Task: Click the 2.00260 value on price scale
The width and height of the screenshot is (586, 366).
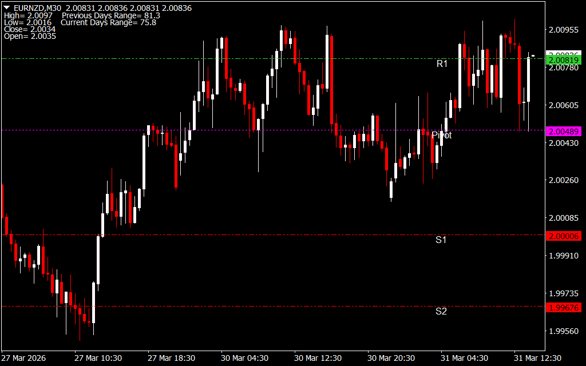Action: [563, 180]
